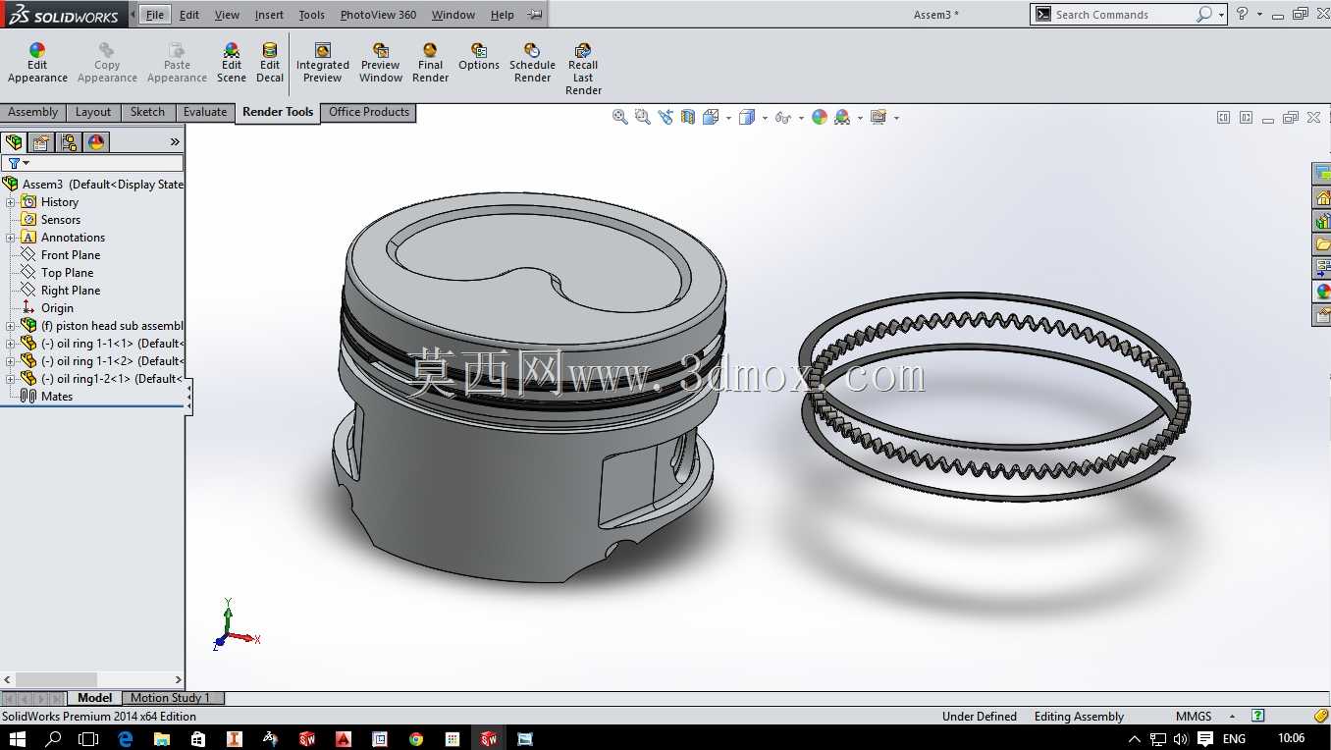
Task: Open the Schedule Render dialog
Action: click(532, 63)
